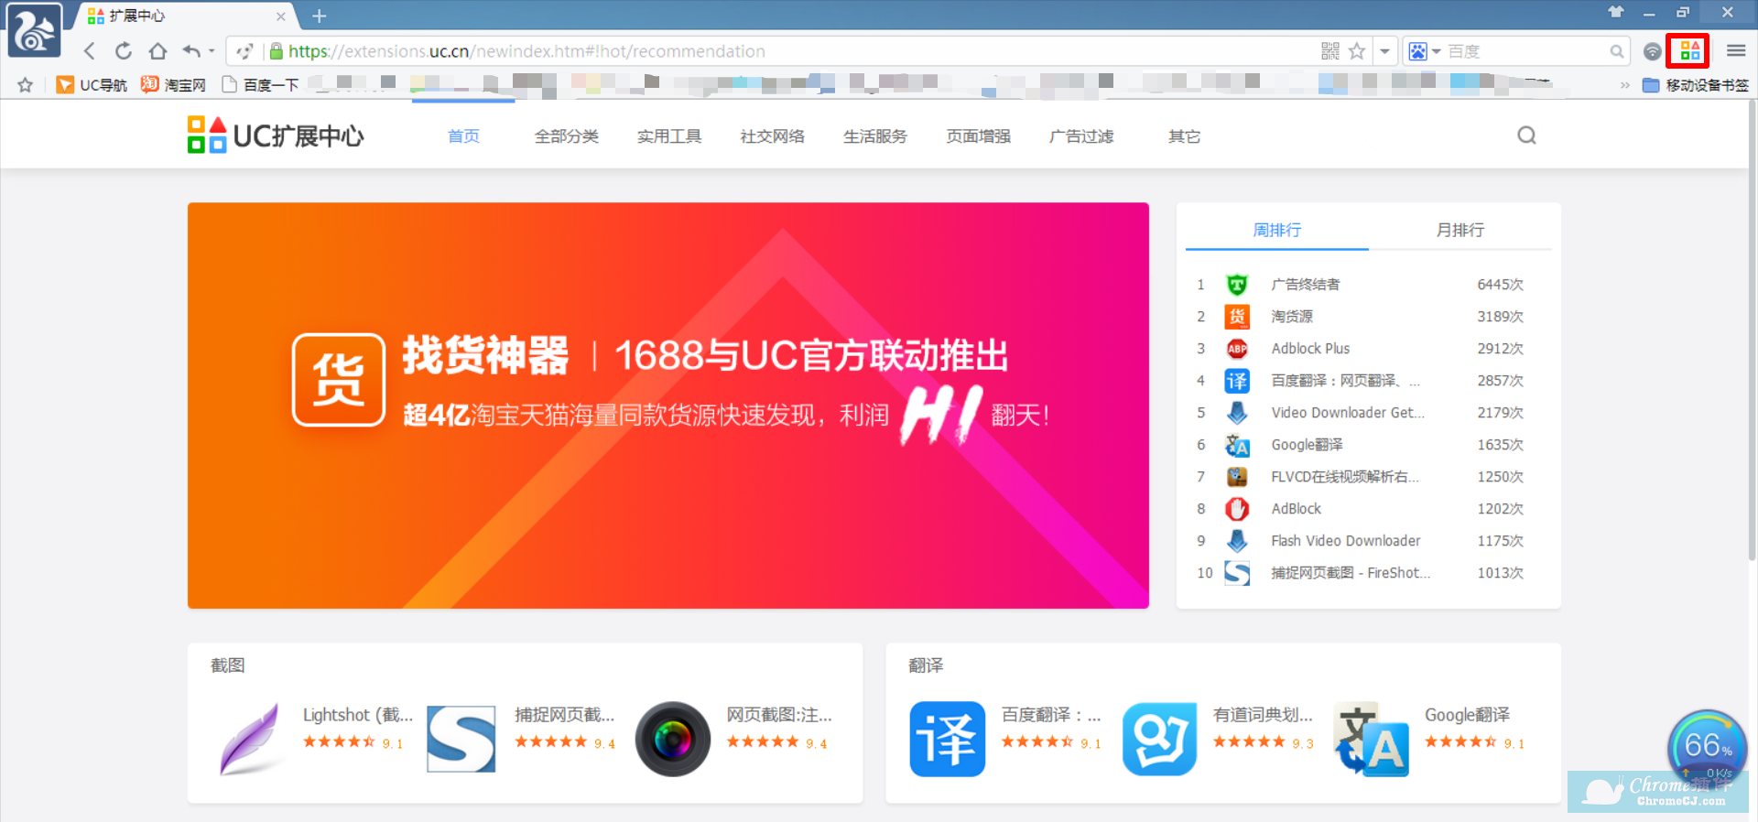Click the QR code icon in address bar
This screenshot has height=822, width=1758.
pos(1330,51)
